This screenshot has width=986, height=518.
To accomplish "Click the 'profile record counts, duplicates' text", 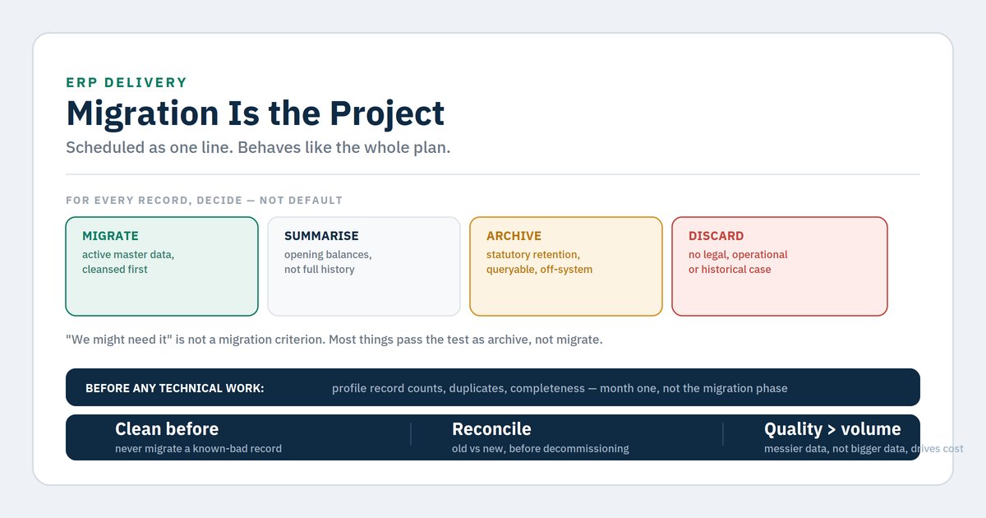I will click(x=560, y=388).
